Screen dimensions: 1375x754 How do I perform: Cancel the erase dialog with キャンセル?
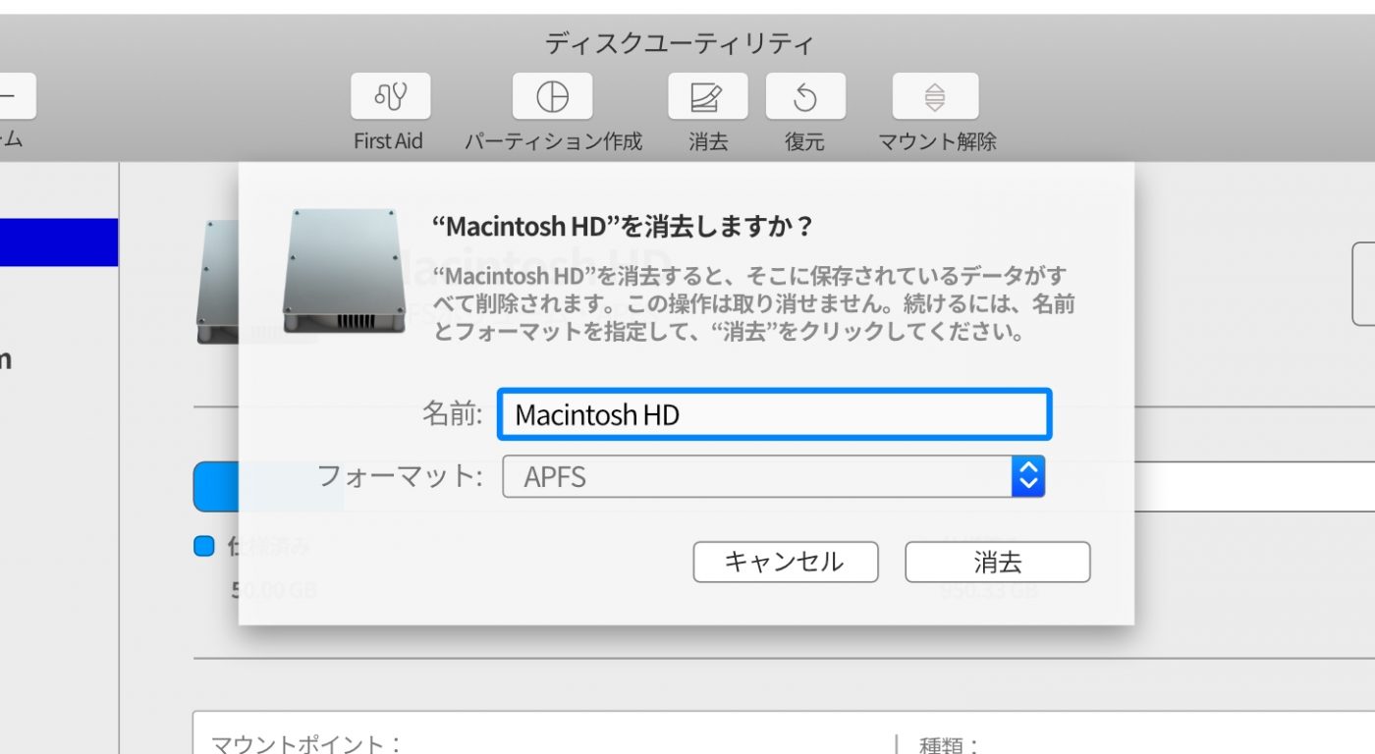pyautogui.click(x=785, y=562)
